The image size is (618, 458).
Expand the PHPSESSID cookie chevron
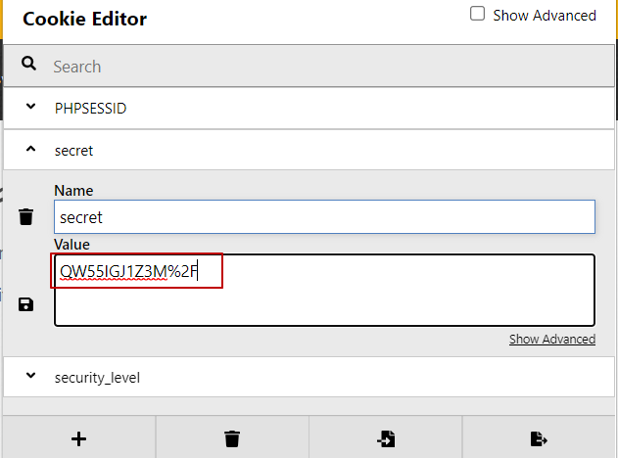pyautogui.click(x=30, y=107)
